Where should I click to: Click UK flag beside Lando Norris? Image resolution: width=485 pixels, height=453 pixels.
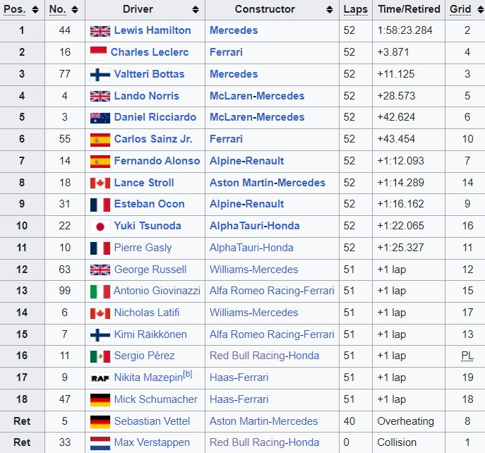coord(100,96)
